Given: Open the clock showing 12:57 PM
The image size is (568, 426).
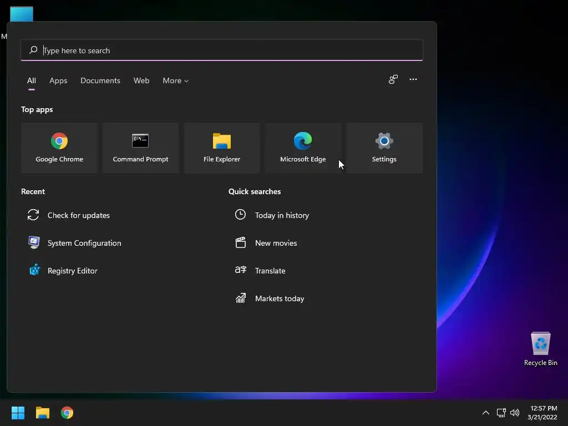Looking at the screenshot, I should click(542, 413).
